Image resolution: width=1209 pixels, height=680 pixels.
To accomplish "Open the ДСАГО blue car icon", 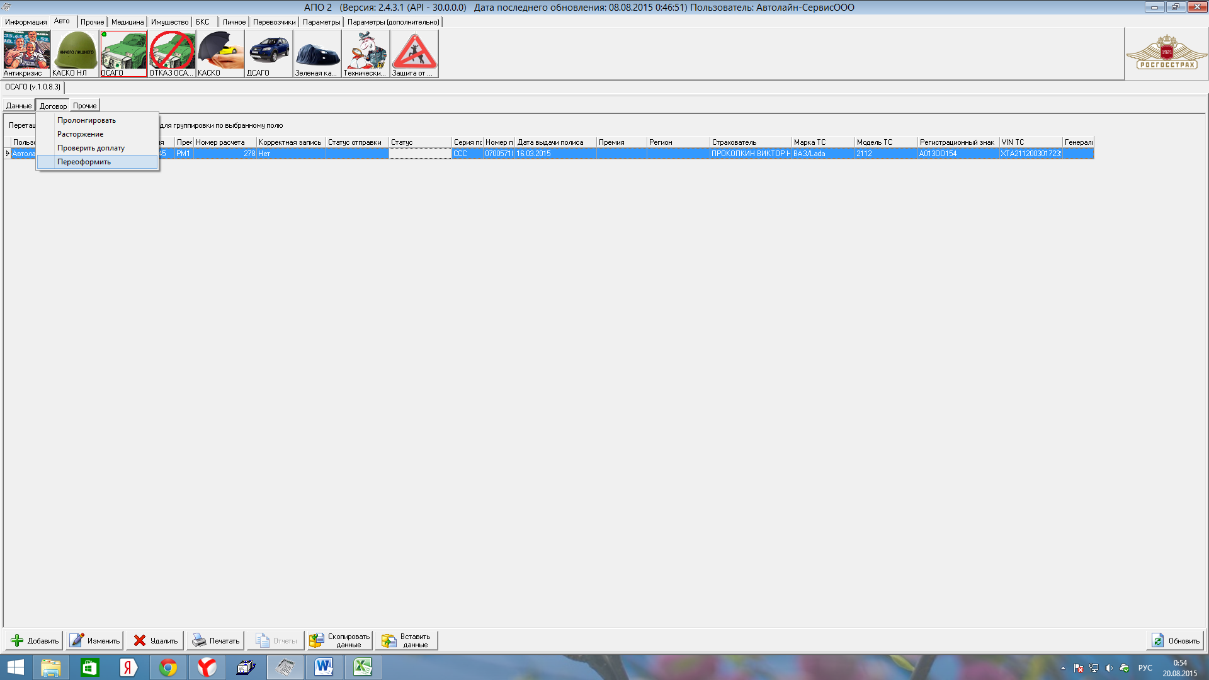I will coord(269,54).
